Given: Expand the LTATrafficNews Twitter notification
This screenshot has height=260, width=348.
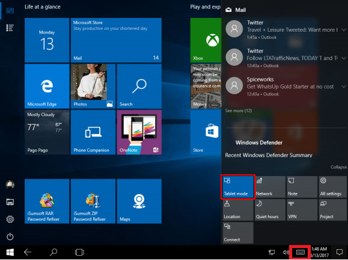Looking at the screenshot, I should (344, 58).
